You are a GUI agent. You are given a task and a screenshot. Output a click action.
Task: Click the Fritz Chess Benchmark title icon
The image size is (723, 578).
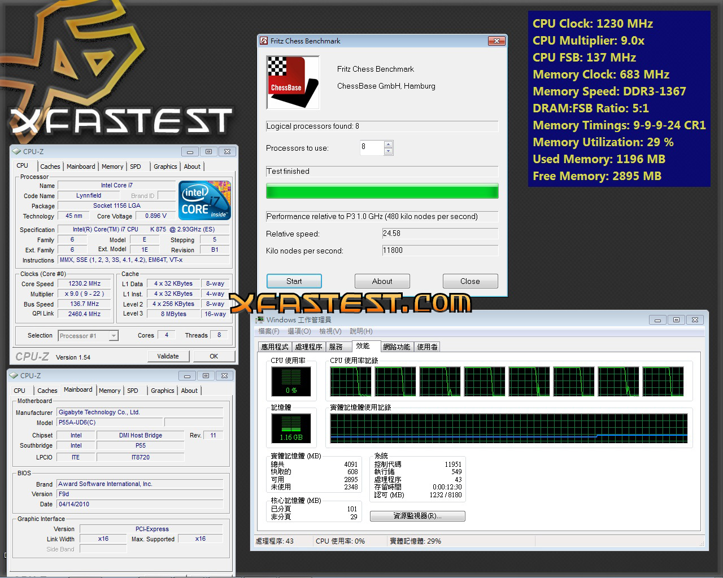pos(264,41)
